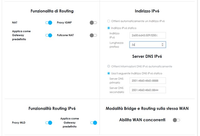
Task: Enable the Fullcone NAT switch
Action: (x=93, y=35)
